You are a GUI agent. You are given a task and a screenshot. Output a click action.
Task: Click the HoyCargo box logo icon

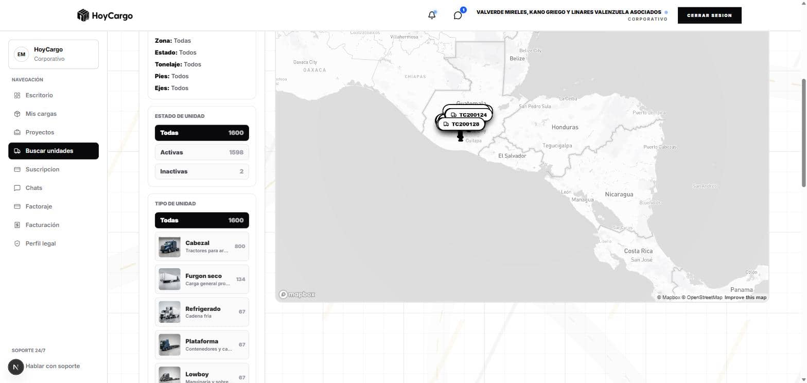pyautogui.click(x=83, y=15)
